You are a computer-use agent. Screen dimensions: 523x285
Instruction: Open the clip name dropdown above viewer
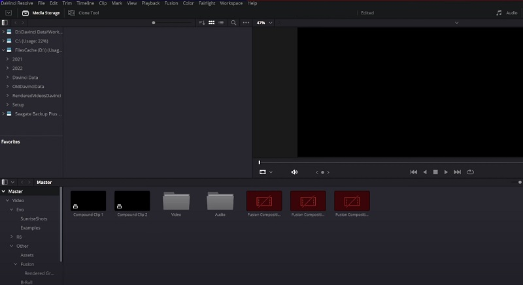(x=456, y=23)
